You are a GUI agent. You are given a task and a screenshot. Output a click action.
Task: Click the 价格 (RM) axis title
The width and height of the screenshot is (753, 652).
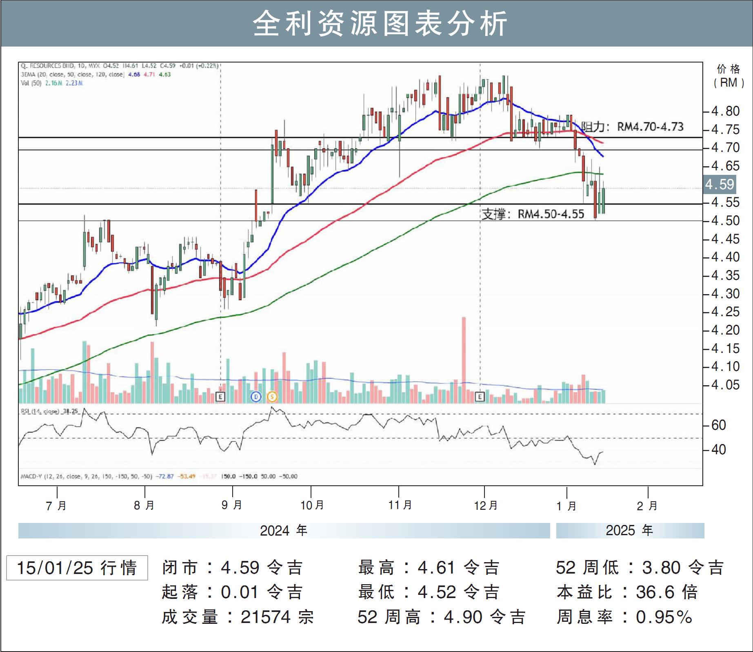[x=729, y=76]
